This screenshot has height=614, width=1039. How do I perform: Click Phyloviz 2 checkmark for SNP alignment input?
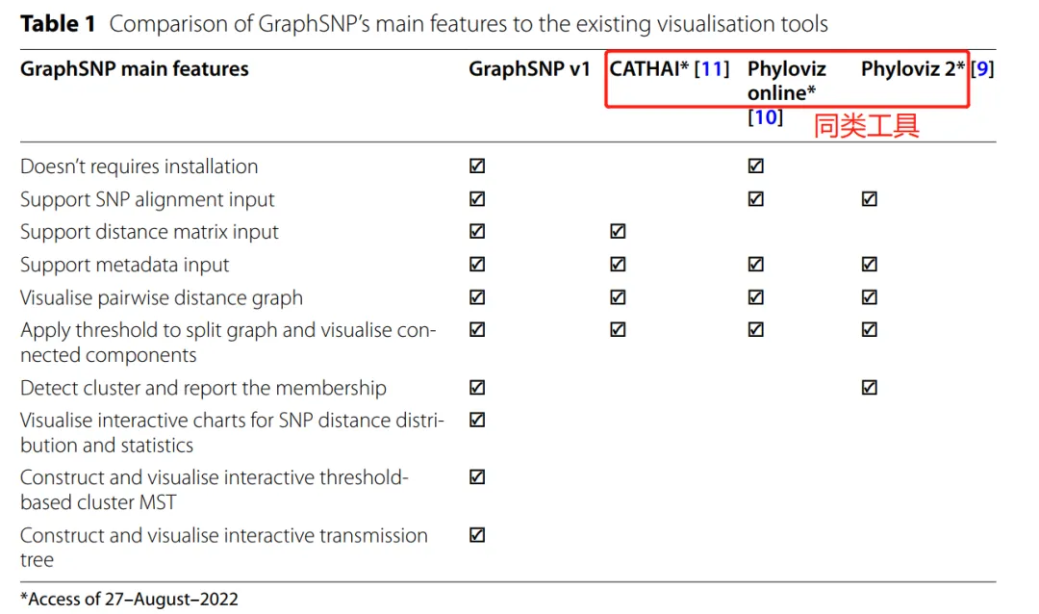coord(870,199)
